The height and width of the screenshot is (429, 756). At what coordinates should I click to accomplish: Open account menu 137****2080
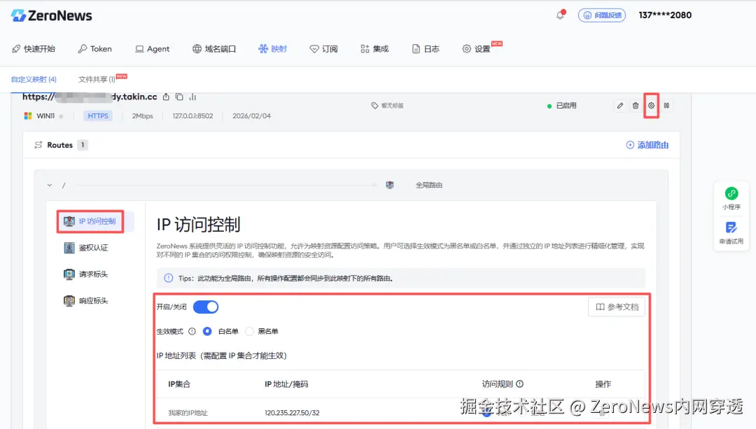click(x=665, y=15)
